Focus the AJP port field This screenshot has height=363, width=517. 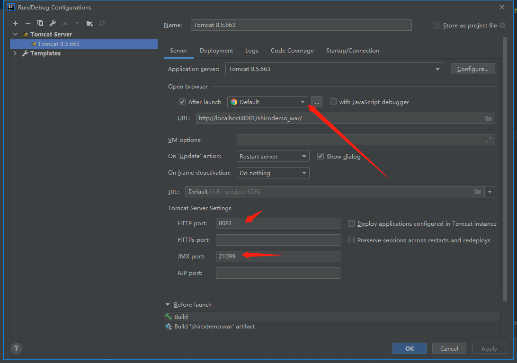278,273
